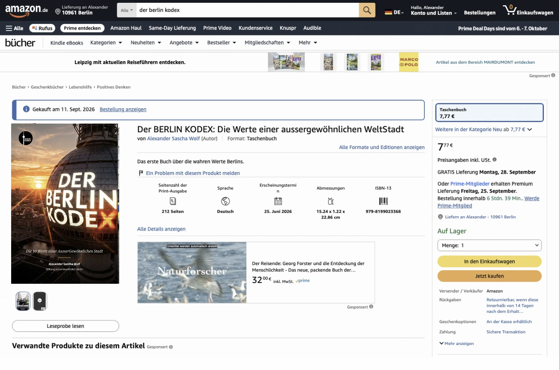The width and height of the screenshot is (559, 370).
Task: Play the Naturforscher sponsored video
Action: [192, 273]
